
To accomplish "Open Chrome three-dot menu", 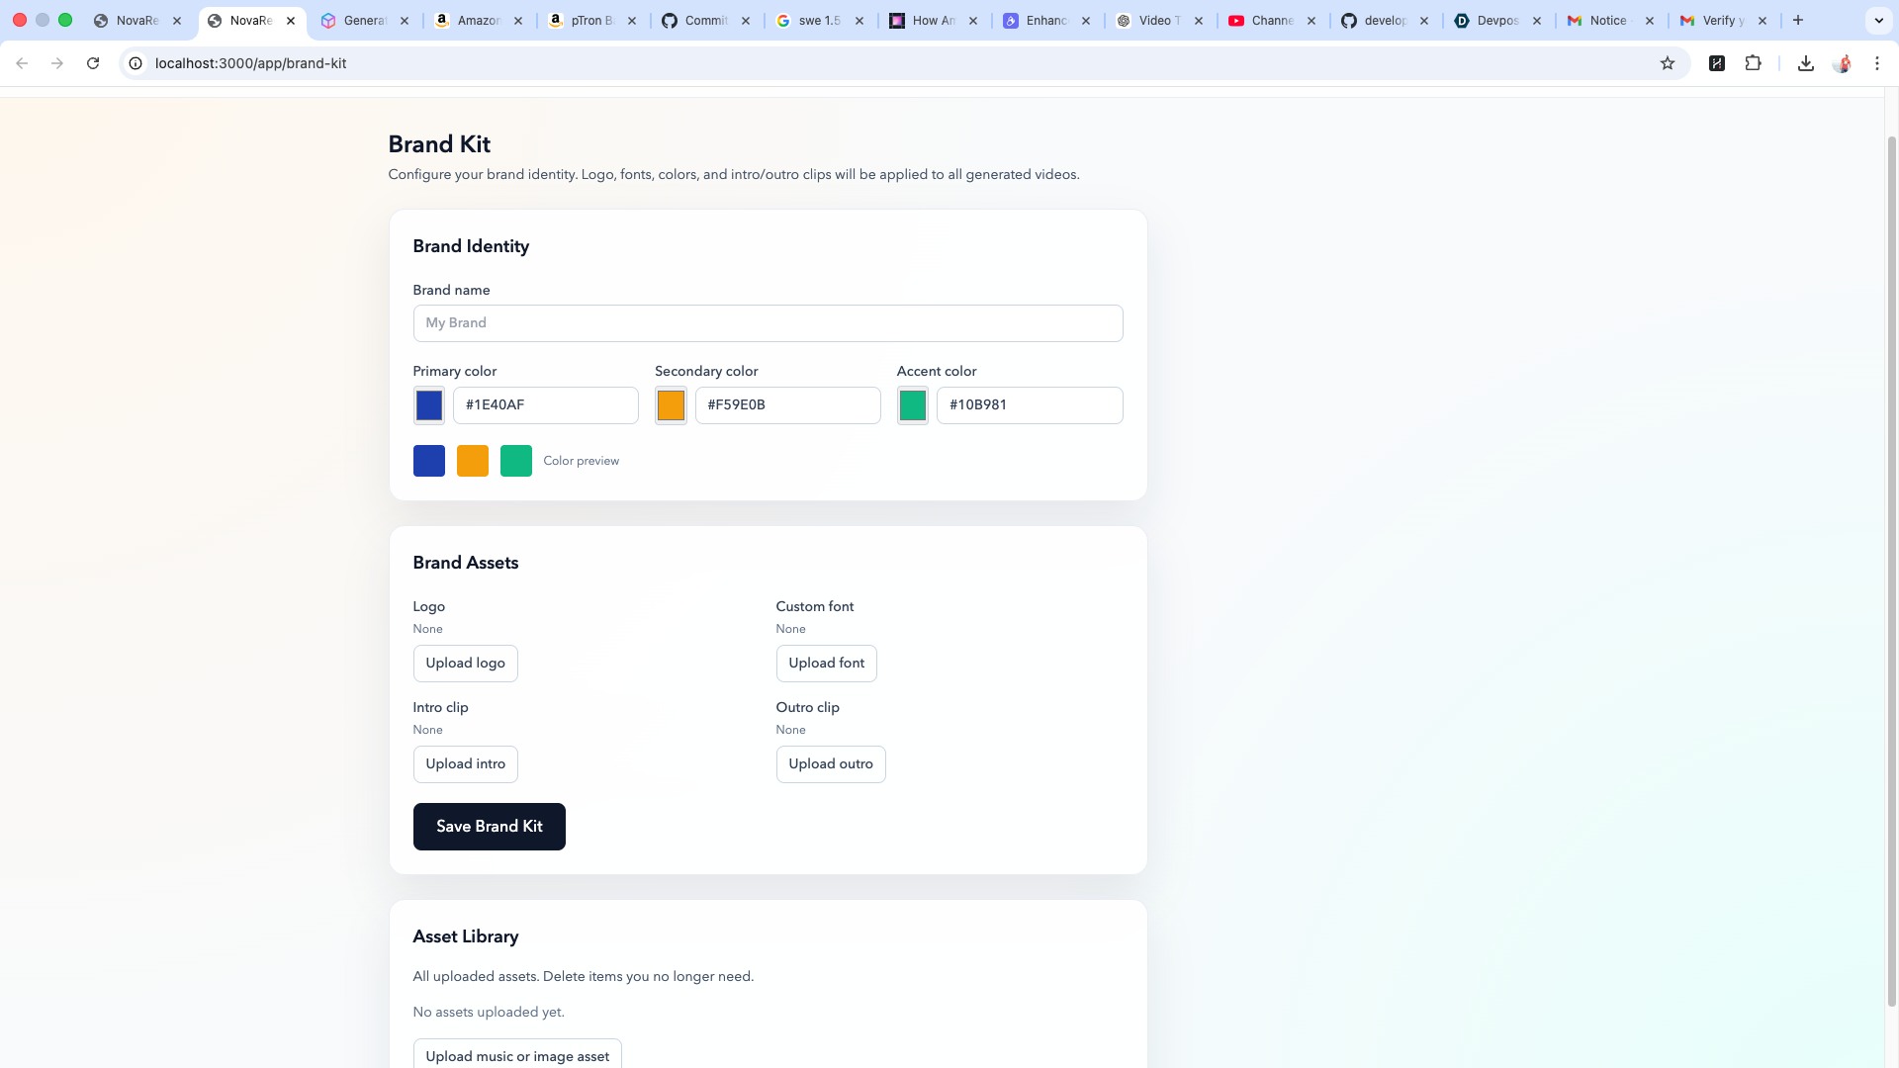I will [x=1877, y=63].
